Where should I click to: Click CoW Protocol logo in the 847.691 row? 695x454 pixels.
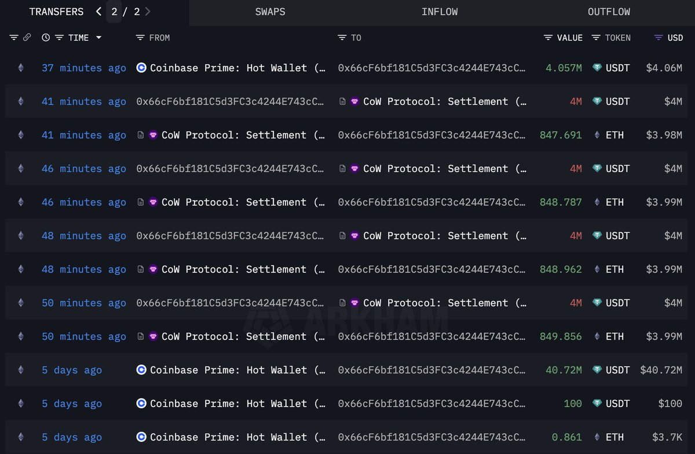pos(153,135)
